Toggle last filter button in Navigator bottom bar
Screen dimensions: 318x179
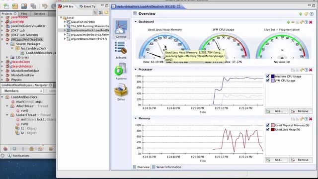pos(51,149)
